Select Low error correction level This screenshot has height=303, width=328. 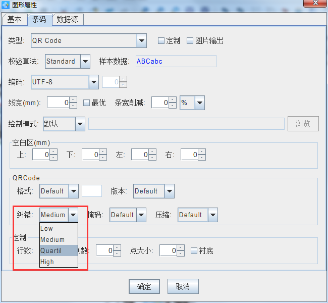pyautogui.click(x=47, y=229)
